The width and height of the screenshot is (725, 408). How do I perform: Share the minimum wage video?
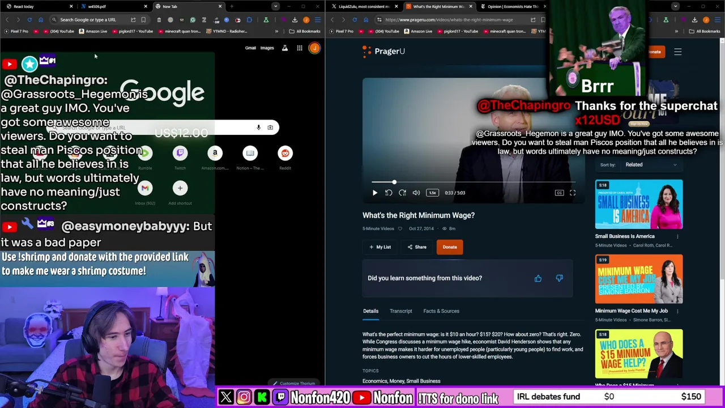(x=417, y=247)
